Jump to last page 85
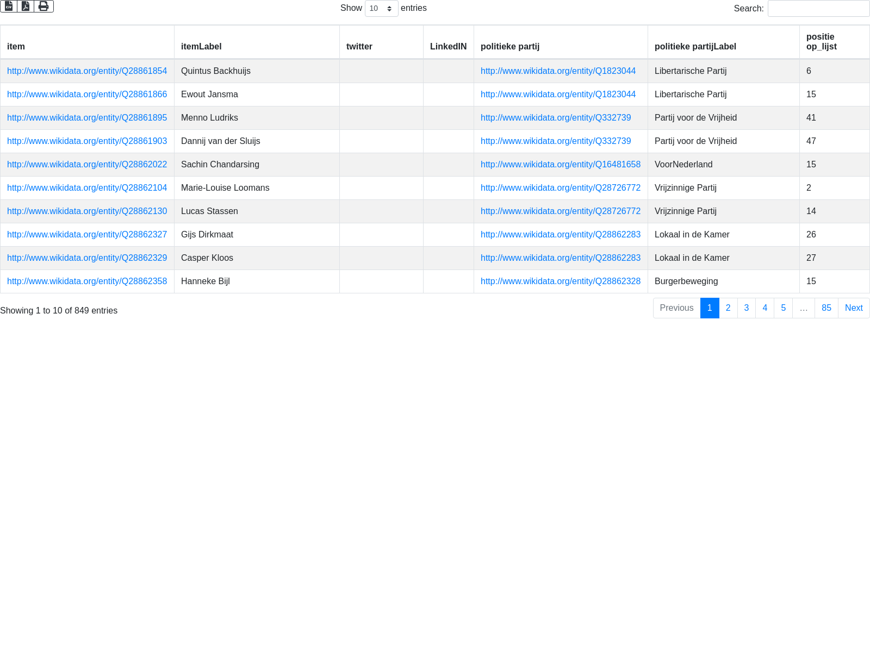Viewport: 870px width, 652px height. tap(826, 308)
